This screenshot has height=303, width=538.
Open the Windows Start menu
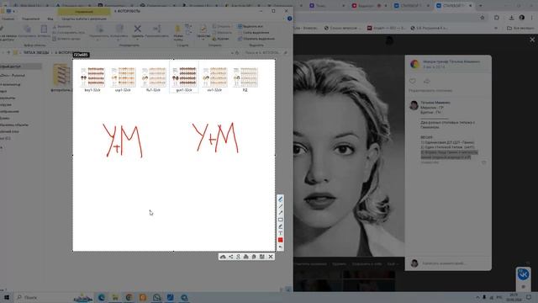[x=6, y=297]
